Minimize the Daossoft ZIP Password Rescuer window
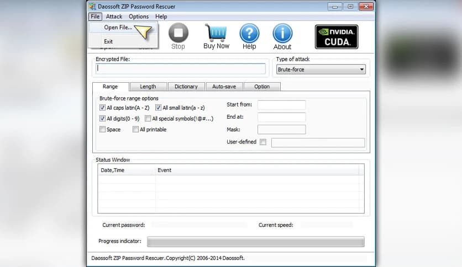The image size is (462, 267). (335, 7)
